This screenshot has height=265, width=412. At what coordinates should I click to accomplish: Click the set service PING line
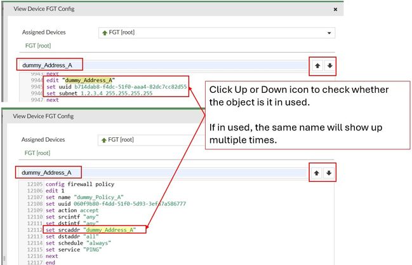(x=70, y=249)
